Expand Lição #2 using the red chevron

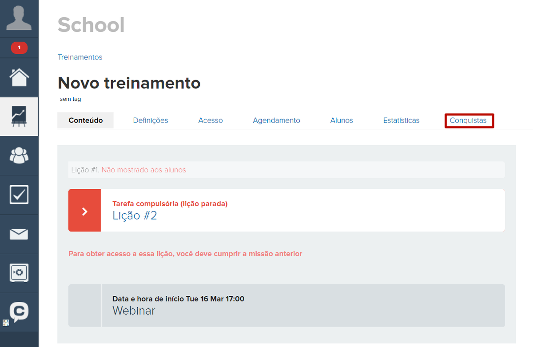(85, 211)
